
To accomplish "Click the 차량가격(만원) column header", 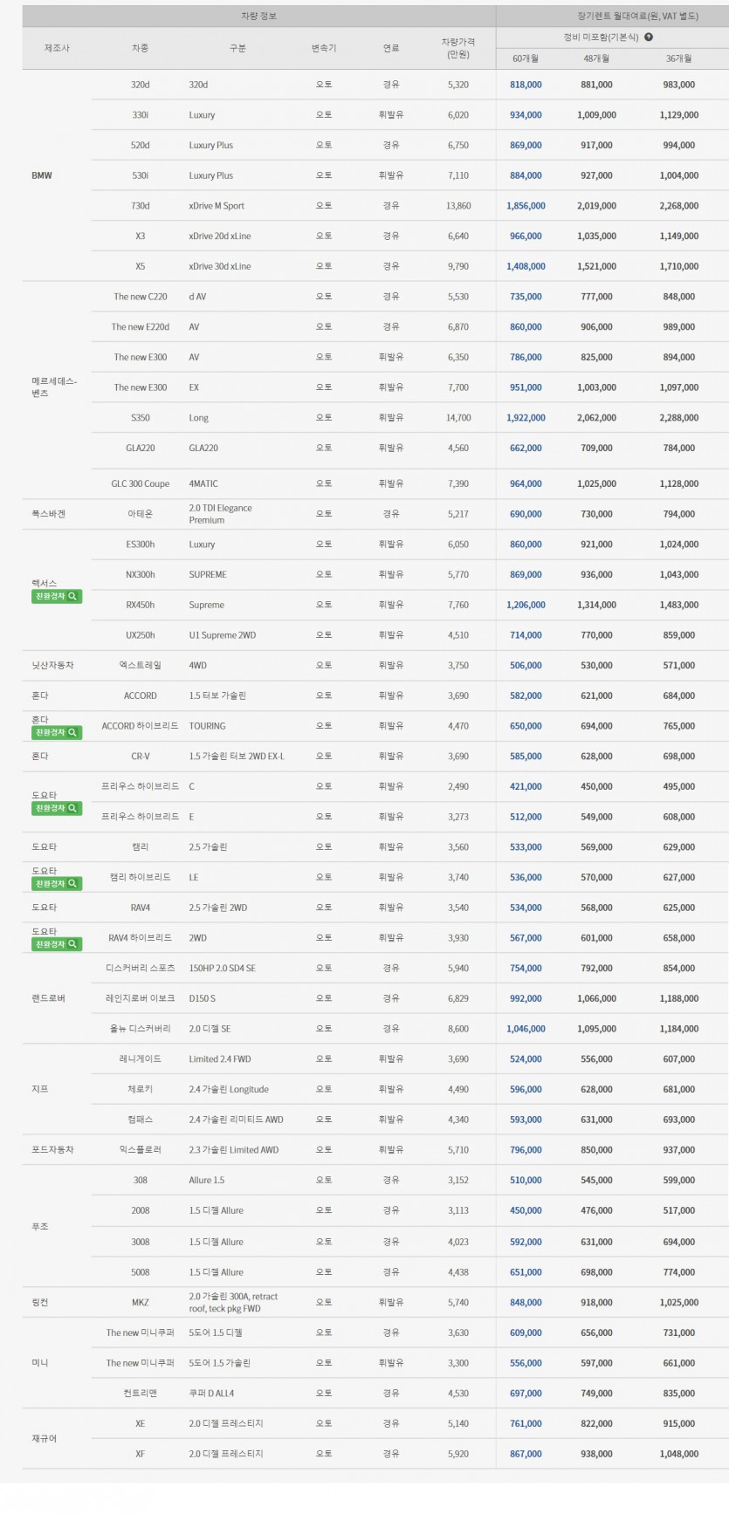I will pos(458,48).
